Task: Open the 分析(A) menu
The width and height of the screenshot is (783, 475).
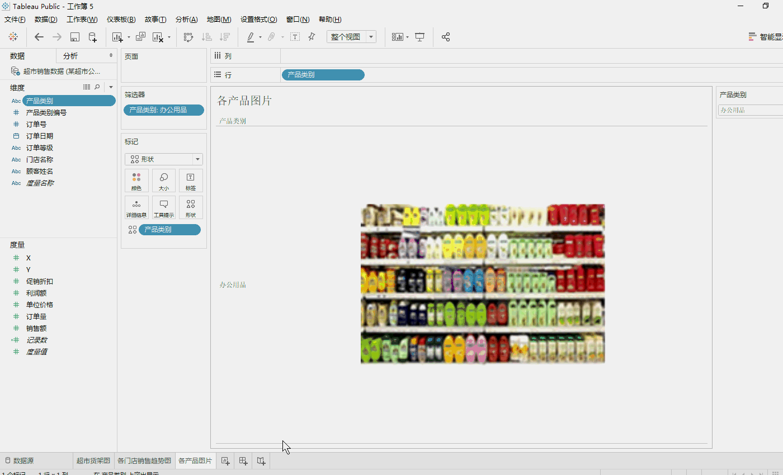Action: (x=186, y=20)
